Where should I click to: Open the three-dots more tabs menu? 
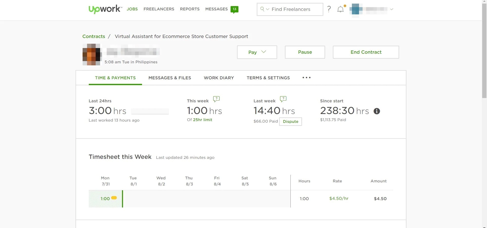tap(306, 78)
